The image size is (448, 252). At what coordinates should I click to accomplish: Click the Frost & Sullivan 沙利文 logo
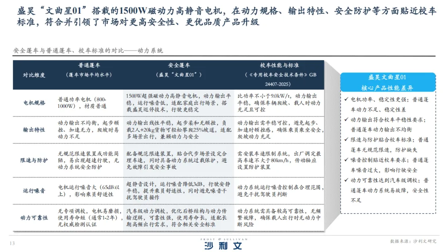(x=224, y=244)
